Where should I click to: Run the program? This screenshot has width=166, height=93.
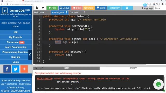52,8
